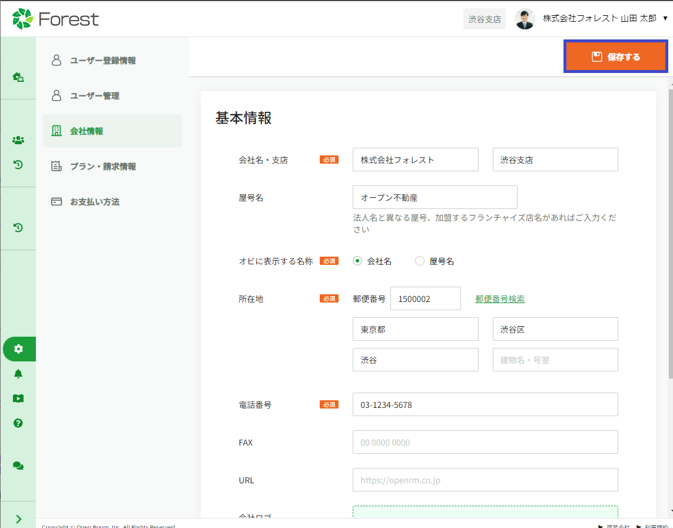673x528 pixels.
Task: Click the person icon beside ユーザー管理
Action: pos(56,95)
